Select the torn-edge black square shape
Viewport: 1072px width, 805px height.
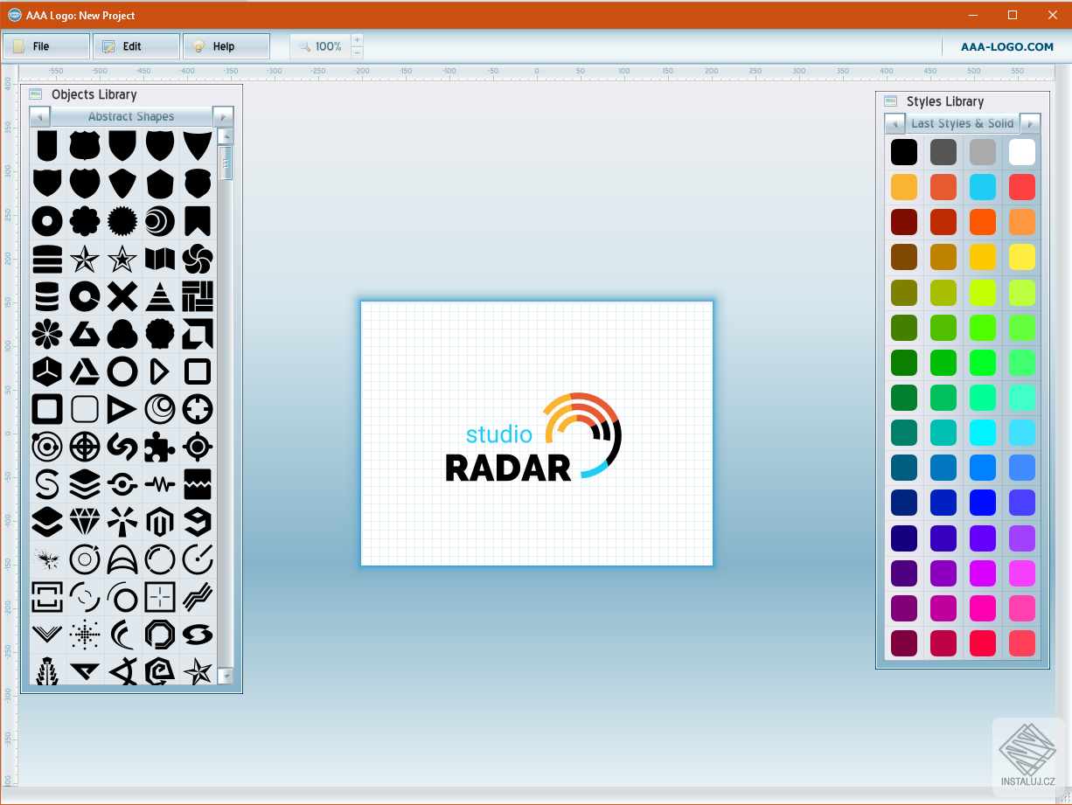198,484
